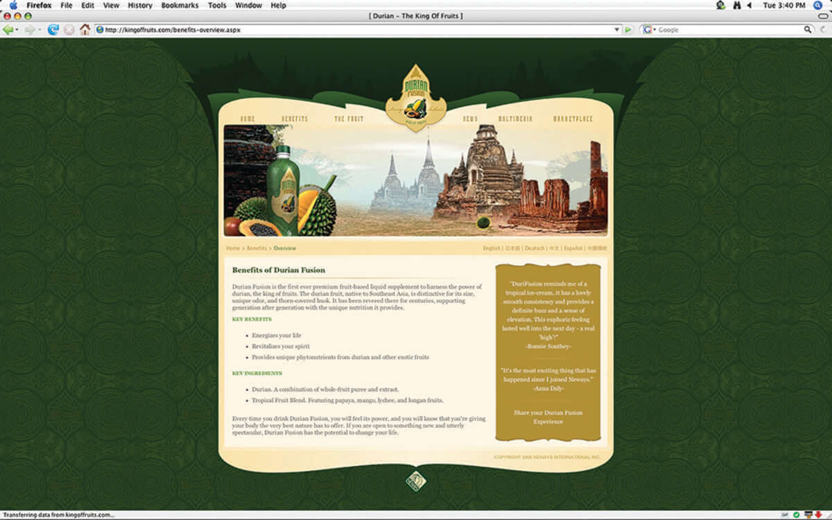Click the Overview breadcrumb link
832x520 pixels.
click(x=284, y=248)
